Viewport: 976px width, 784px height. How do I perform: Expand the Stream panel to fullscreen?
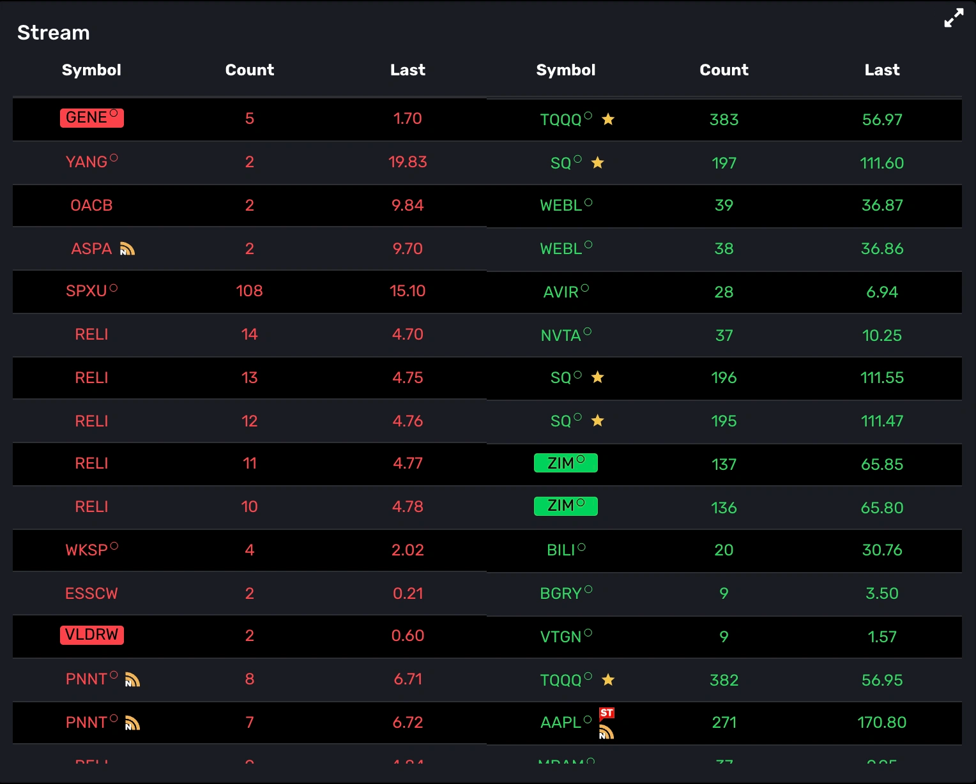pos(953,19)
